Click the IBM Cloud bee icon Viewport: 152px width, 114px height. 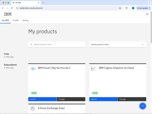tap(33, 69)
